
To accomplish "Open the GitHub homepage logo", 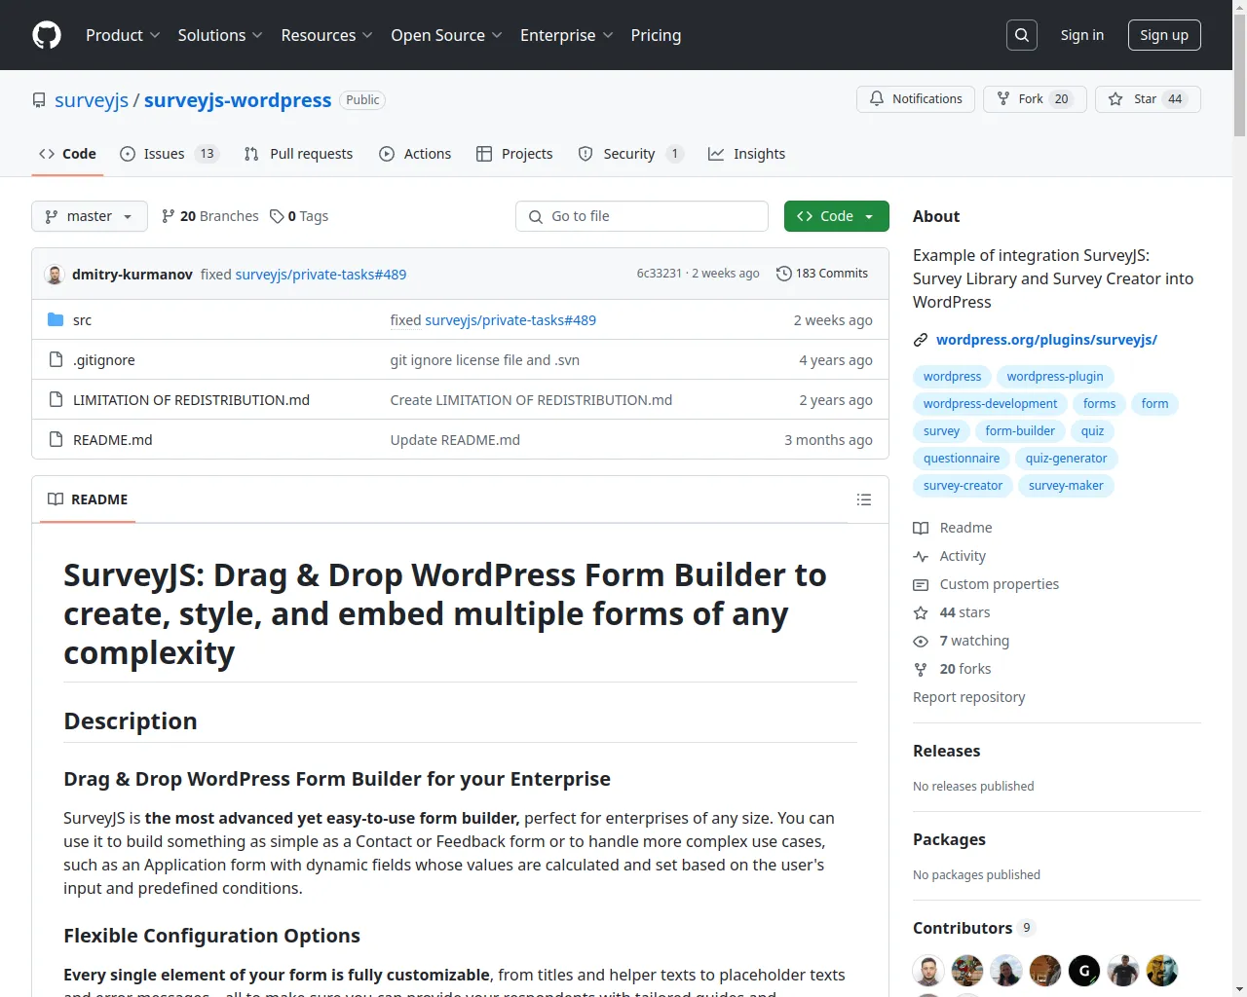I will coord(47,35).
